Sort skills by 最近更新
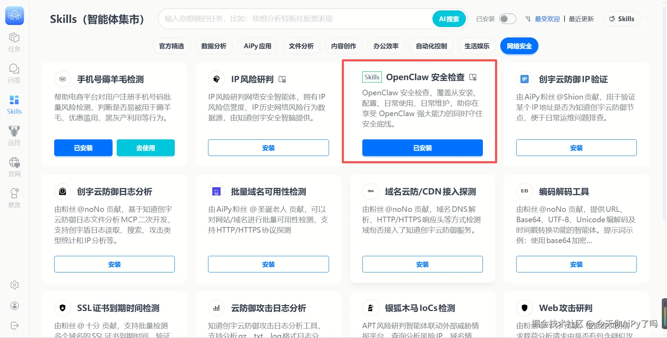The width and height of the screenshot is (667, 338). click(581, 19)
